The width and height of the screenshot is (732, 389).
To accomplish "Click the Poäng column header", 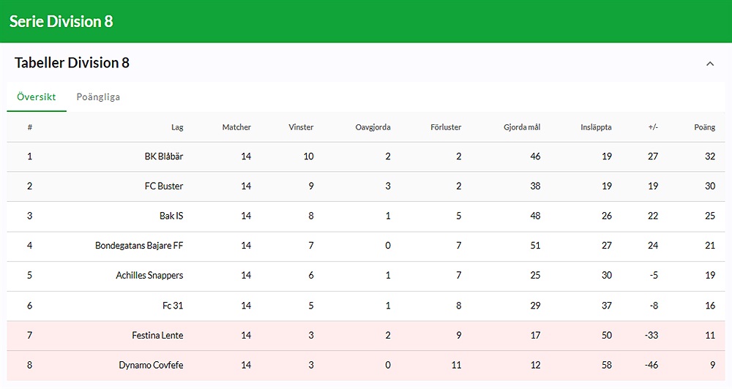I will click(x=704, y=127).
